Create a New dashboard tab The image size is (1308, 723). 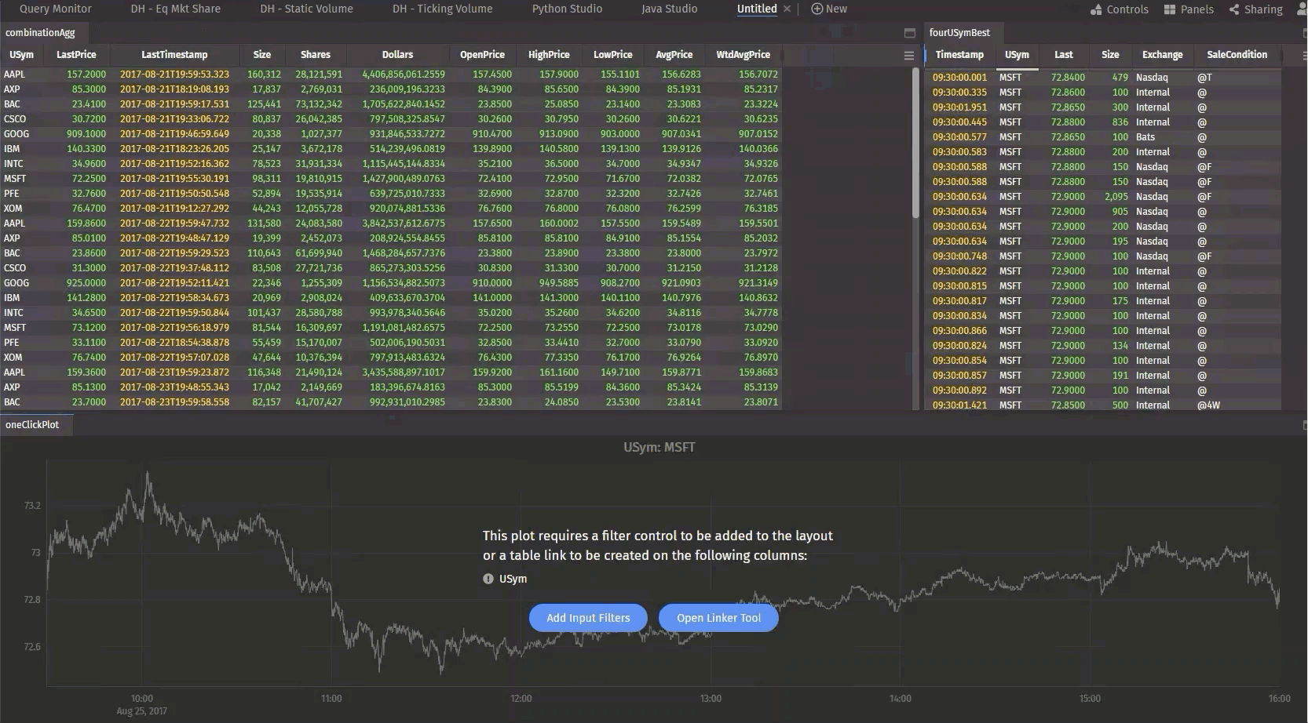828,9
